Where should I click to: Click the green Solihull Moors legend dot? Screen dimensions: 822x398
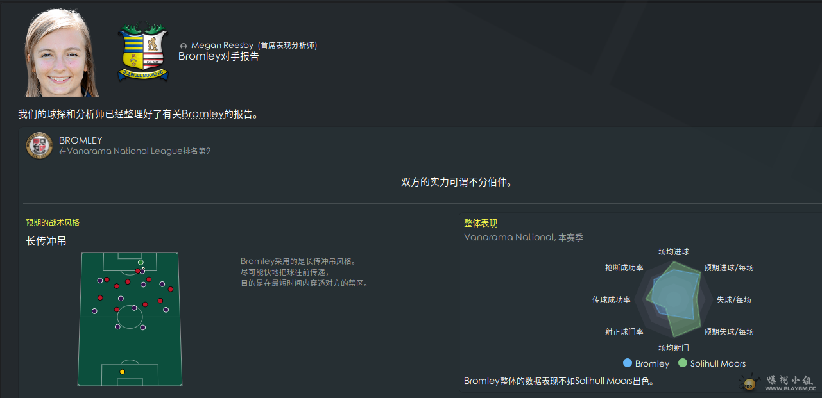(x=683, y=363)
